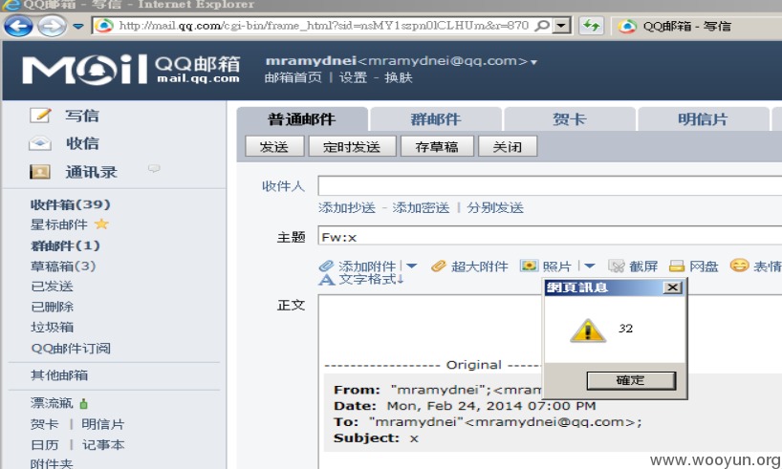Switch to the 贺卡 compose tab
Image resolution: width=782 pixels, height=469 pixels.
coord(570,119)
